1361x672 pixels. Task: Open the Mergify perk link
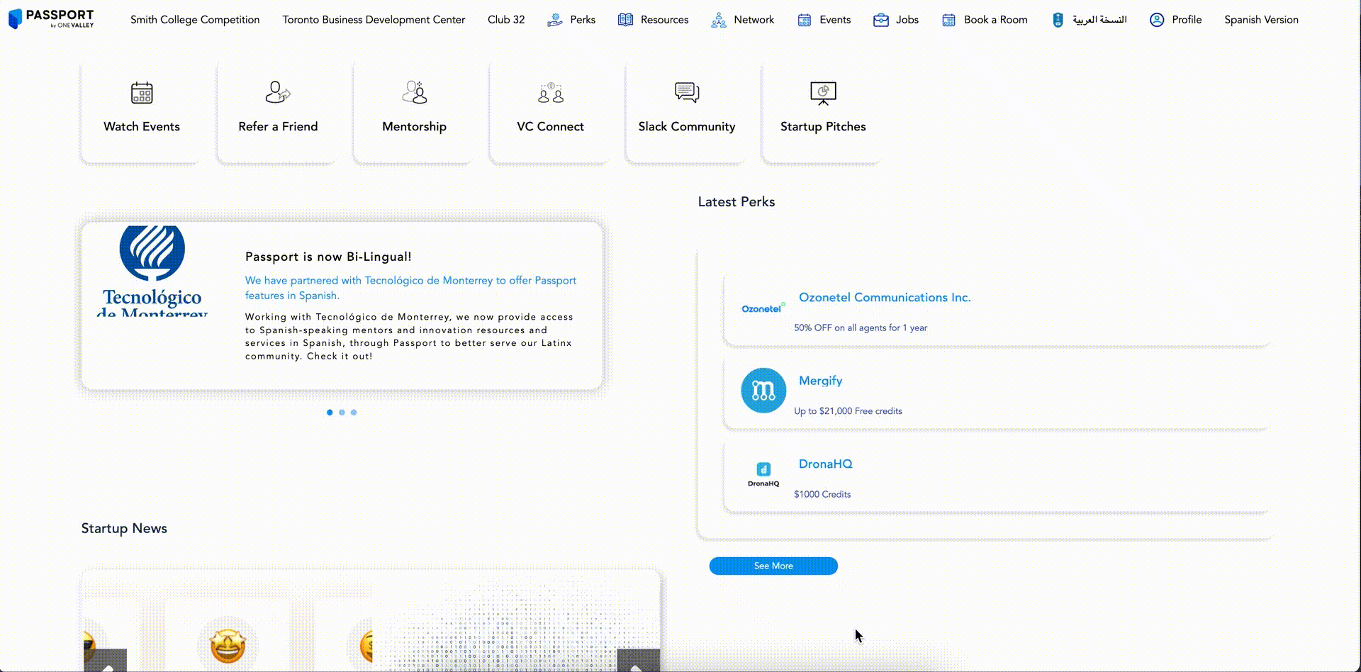(x=820, y=381)
